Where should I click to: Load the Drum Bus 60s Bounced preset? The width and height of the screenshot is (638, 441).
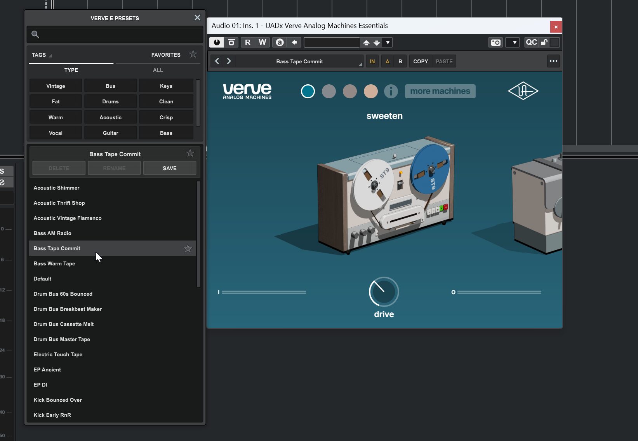pyautogui.click(x=112, y=294)
